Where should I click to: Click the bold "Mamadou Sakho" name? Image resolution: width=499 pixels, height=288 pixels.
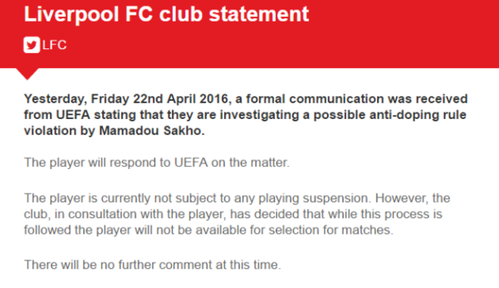tap(152, 131)
